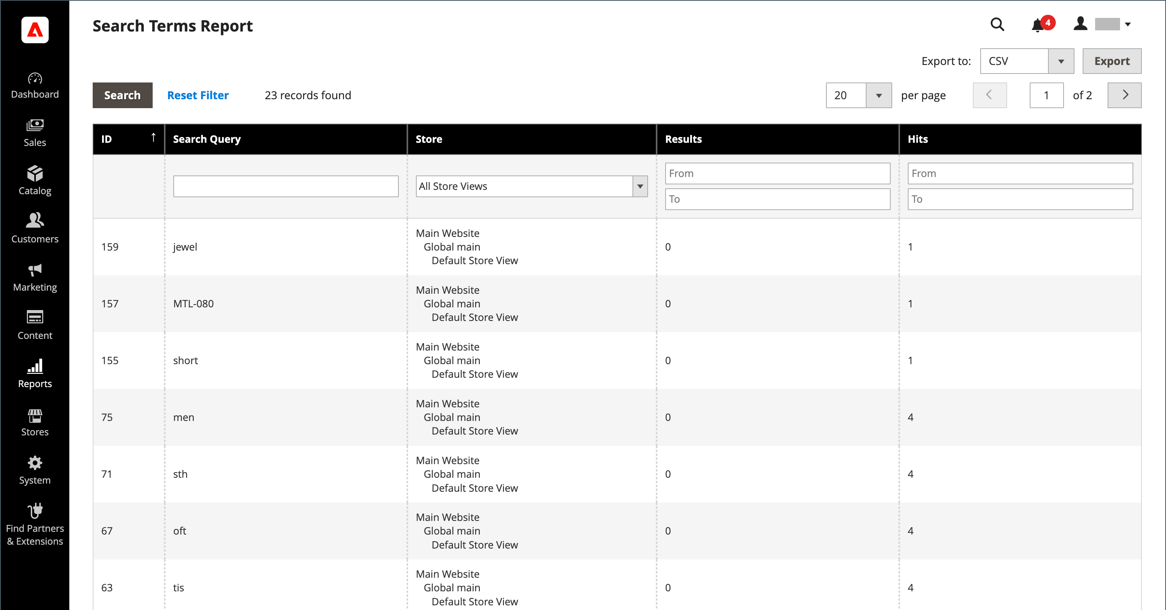Click the magnifier search icon at top

tap(997, 25)
